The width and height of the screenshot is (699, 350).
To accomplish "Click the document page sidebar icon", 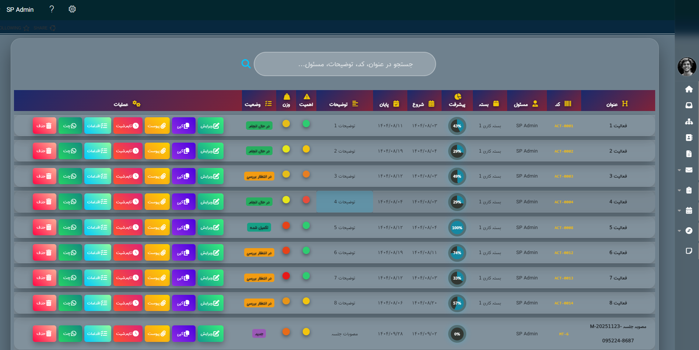I will [x=689, y=154].
